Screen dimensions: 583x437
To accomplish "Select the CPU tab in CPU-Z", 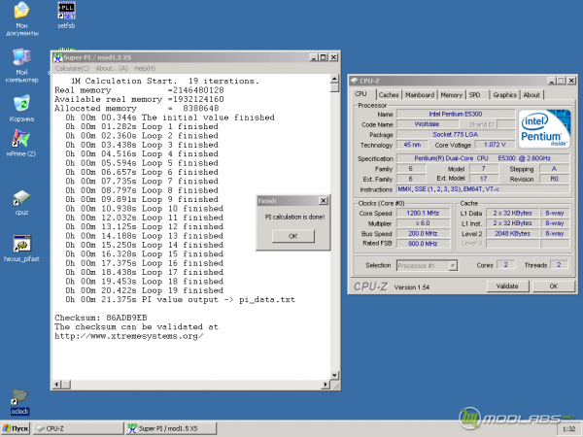I will point(361,94).
